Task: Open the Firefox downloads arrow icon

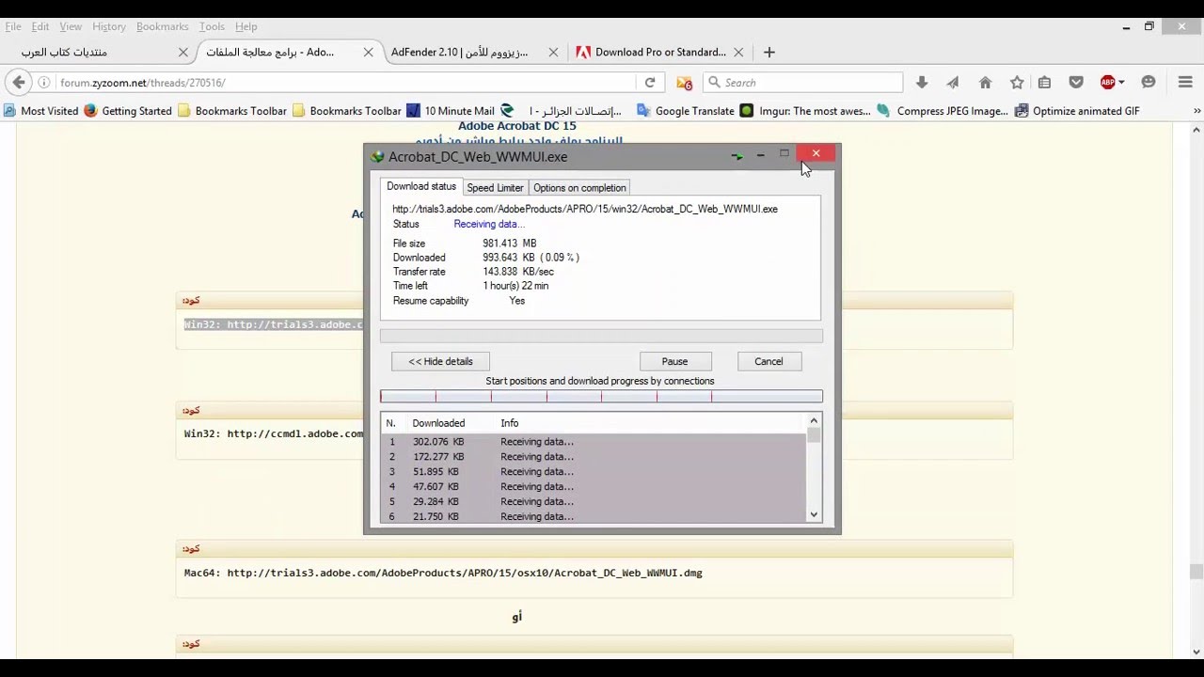Action: click(922, 83)
